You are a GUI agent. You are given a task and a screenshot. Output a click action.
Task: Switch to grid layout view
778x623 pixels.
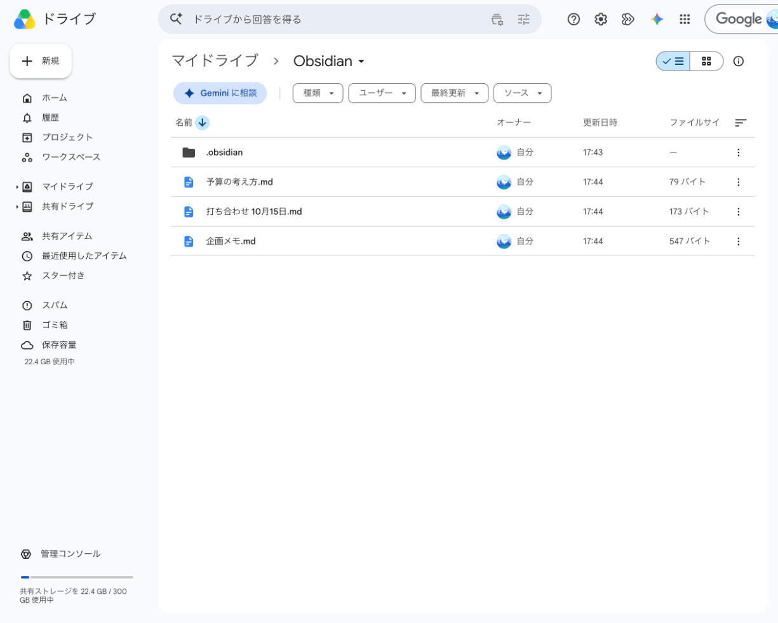pyautogui.click(x=706, y=61)
